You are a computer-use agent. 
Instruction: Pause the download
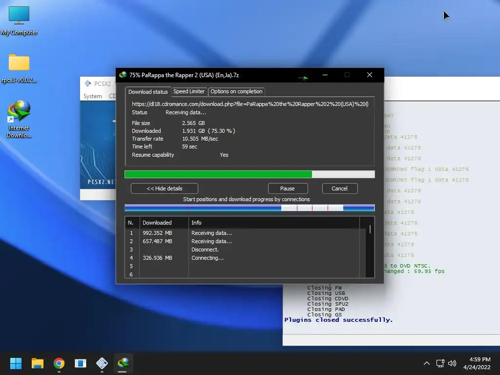[288, 188]
